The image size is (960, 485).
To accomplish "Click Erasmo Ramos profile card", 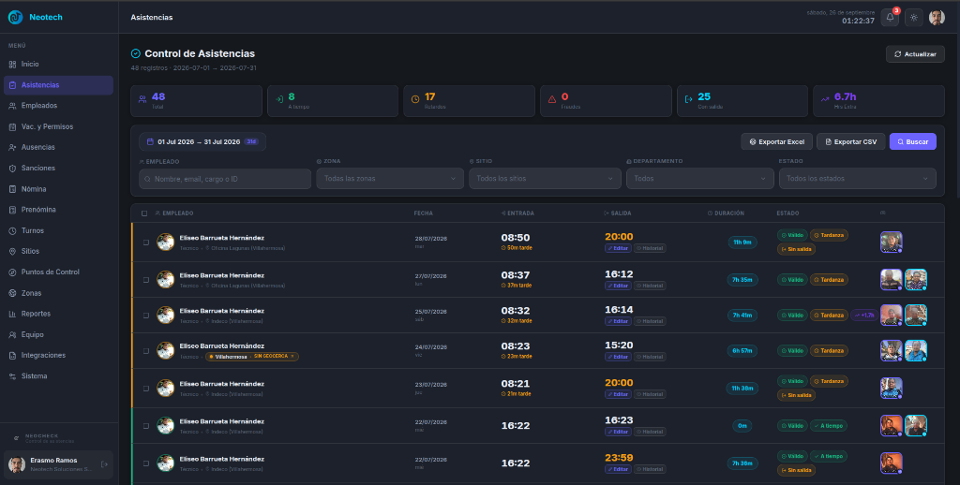I will coord(59,464).
